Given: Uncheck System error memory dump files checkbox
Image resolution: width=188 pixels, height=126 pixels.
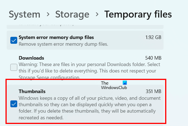Looking at the screenshot, I should pos(14,41).
